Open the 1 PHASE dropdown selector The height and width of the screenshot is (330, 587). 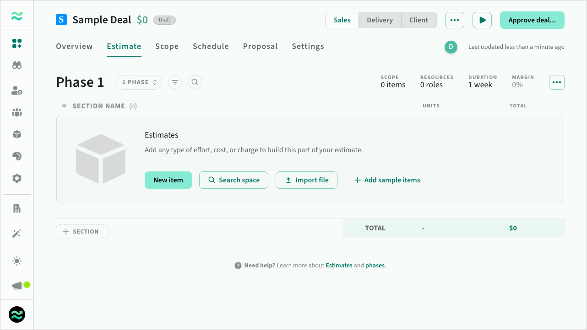[x=139, y=82]
